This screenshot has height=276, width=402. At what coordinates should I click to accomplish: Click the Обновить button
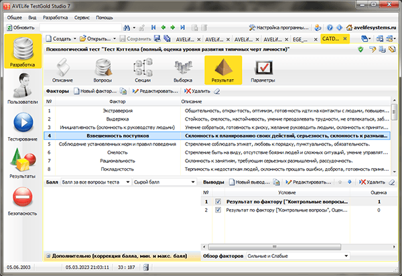pos(21,27)
